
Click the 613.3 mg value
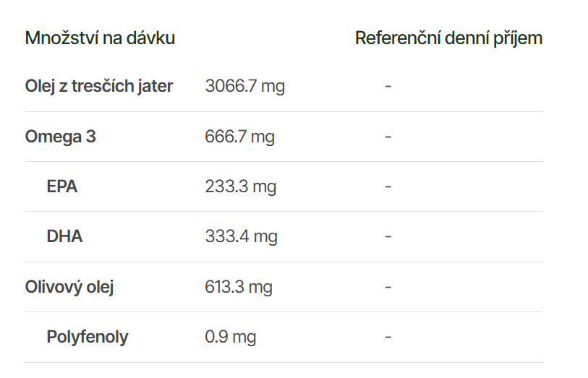click(x=239, y=287)
